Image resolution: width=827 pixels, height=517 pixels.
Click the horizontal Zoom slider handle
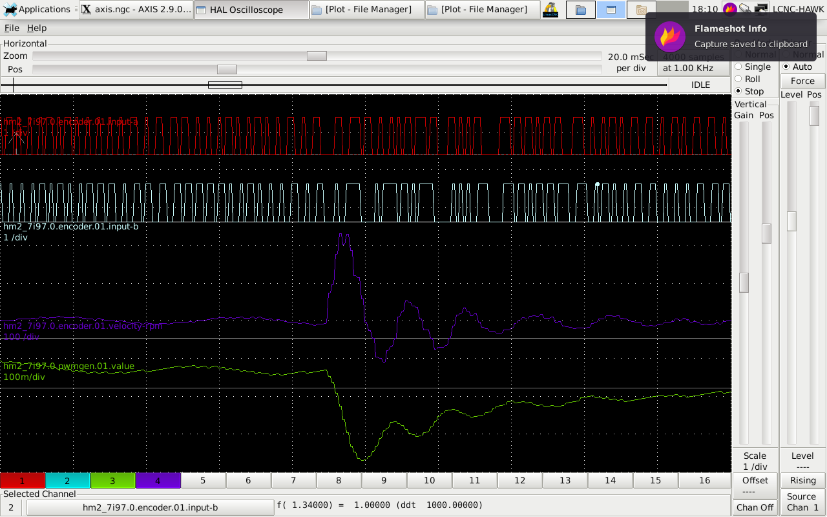317,56
